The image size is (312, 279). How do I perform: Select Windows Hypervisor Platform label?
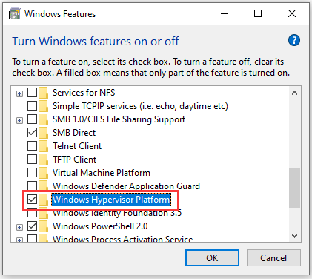111,200
